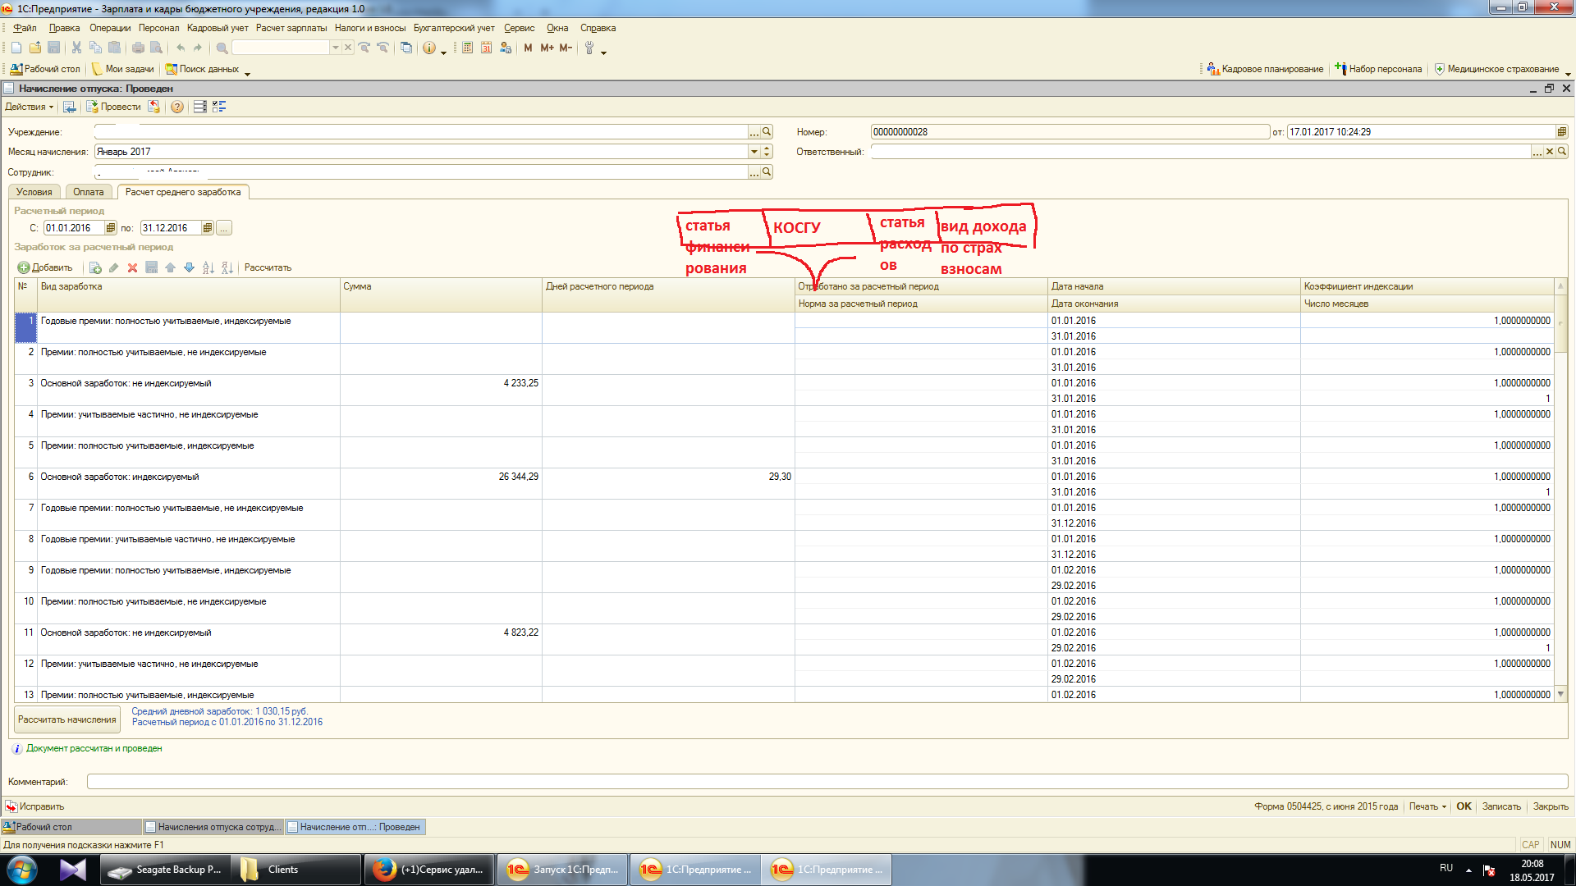Open the calendar toolbar icon
The height and width of the screenshot is (886, 1576).
click(486, 48)
